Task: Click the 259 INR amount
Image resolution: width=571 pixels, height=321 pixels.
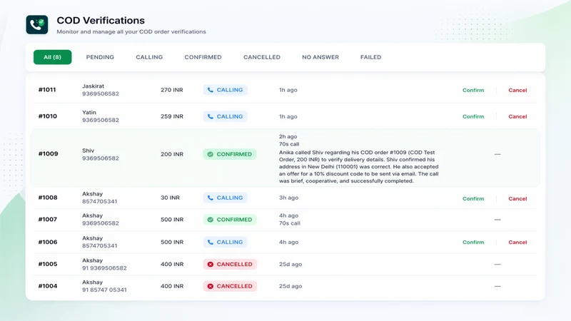Action: point(171,116)
